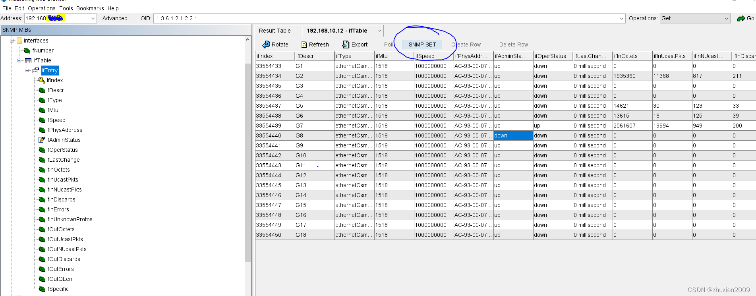
Task: Click the ifOperStatus column header
Action: (x=553, y=56)
